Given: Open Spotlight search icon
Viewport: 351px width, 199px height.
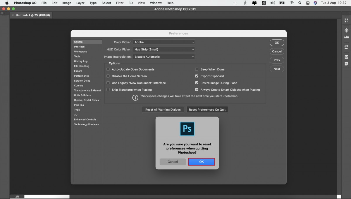Looking at the screenshot, I should (300, 3).
